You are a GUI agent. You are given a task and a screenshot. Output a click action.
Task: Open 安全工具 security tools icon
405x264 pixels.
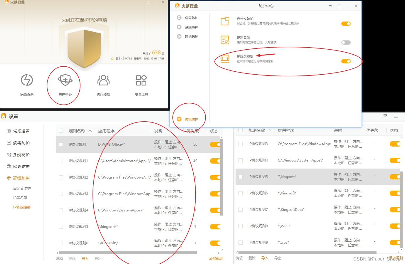141,80
